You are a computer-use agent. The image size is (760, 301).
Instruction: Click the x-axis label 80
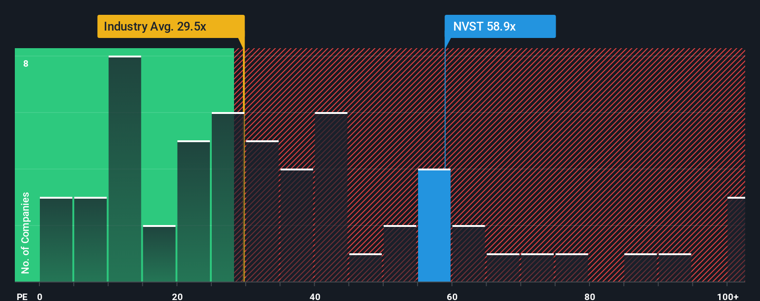589,296
